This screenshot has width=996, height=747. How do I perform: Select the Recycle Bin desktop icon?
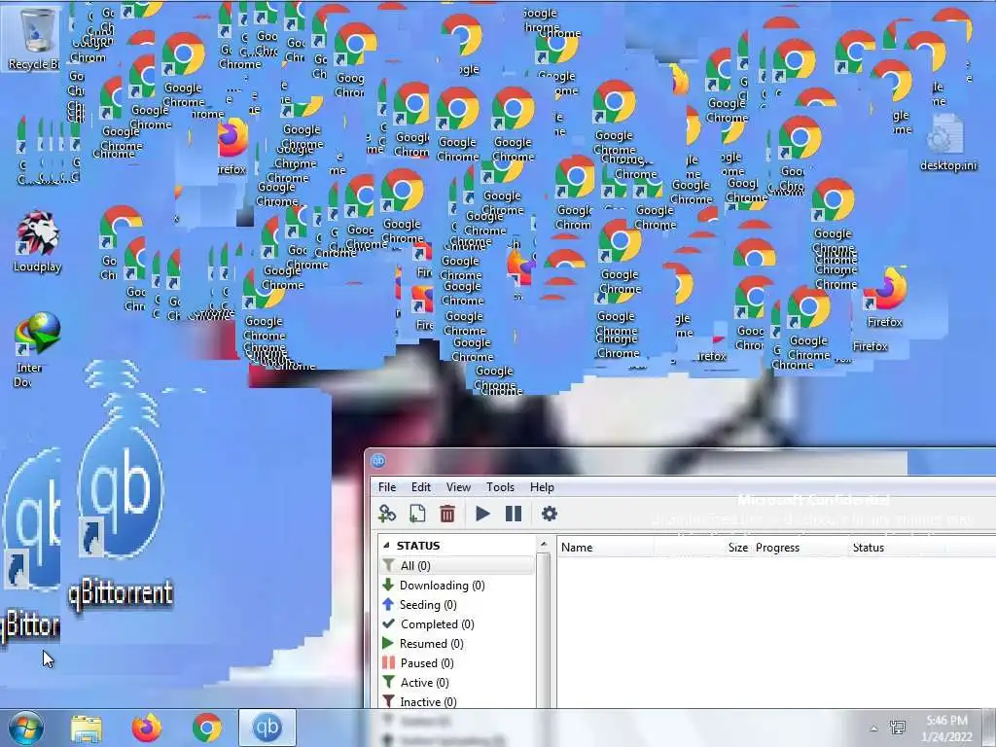tap(34, 38)
